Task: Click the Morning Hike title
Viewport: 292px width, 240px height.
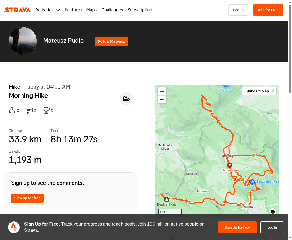Action: [x=28, y=96]
